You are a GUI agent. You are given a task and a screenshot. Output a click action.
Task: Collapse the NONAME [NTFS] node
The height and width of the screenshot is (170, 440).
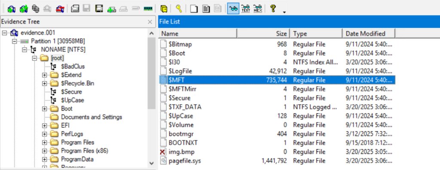(24, 50)
